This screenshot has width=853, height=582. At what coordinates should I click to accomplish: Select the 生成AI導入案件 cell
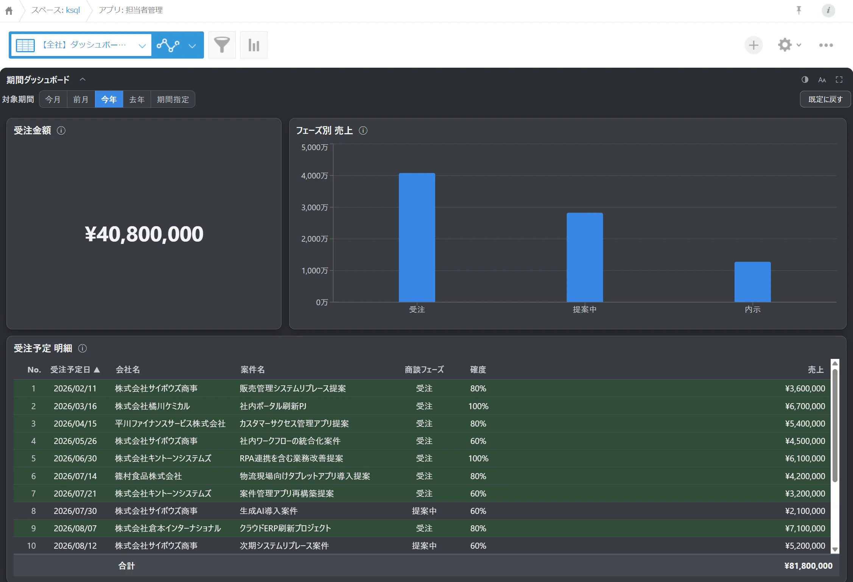[x=269, y=511]
